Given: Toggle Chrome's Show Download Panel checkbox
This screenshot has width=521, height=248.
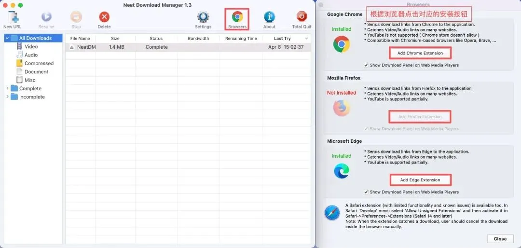Looking at the screenshot, I should pos(366,65).
